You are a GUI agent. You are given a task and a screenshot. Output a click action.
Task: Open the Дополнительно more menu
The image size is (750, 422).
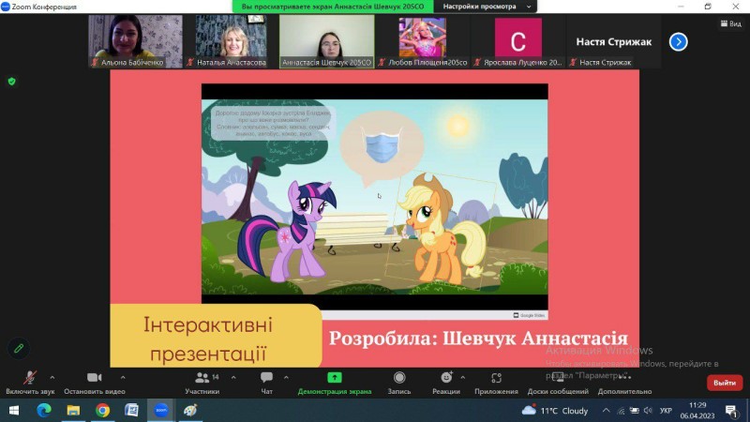pyautogui.click(x=624, y=383)
